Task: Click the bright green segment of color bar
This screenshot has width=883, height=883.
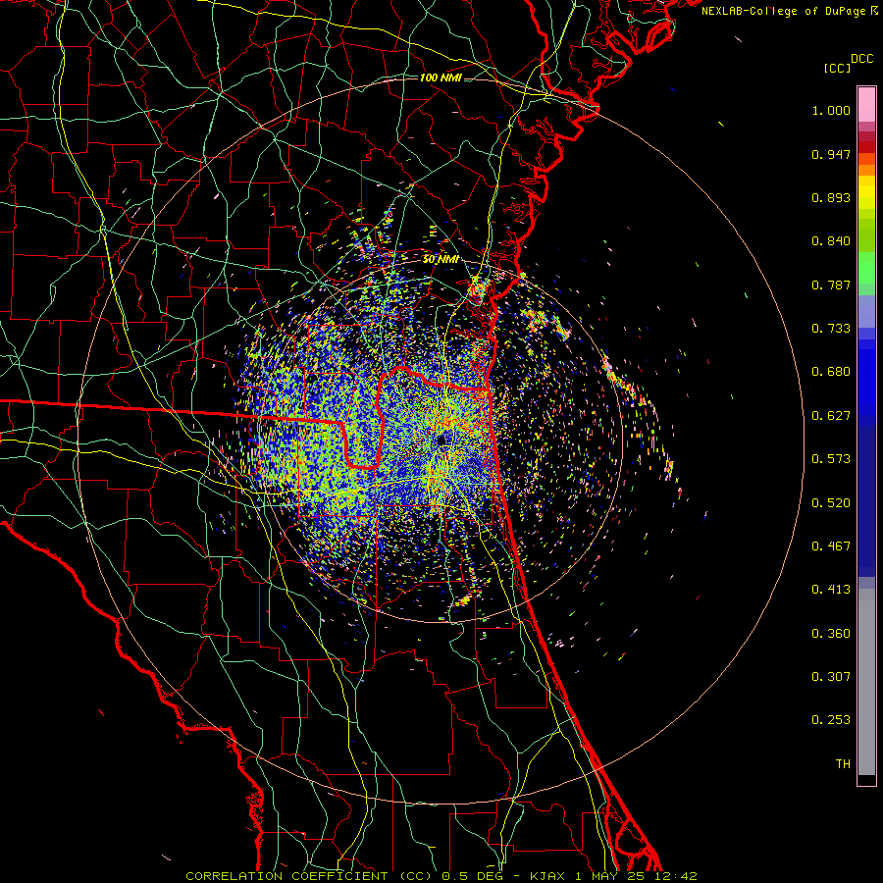Action: pos(866,268)
